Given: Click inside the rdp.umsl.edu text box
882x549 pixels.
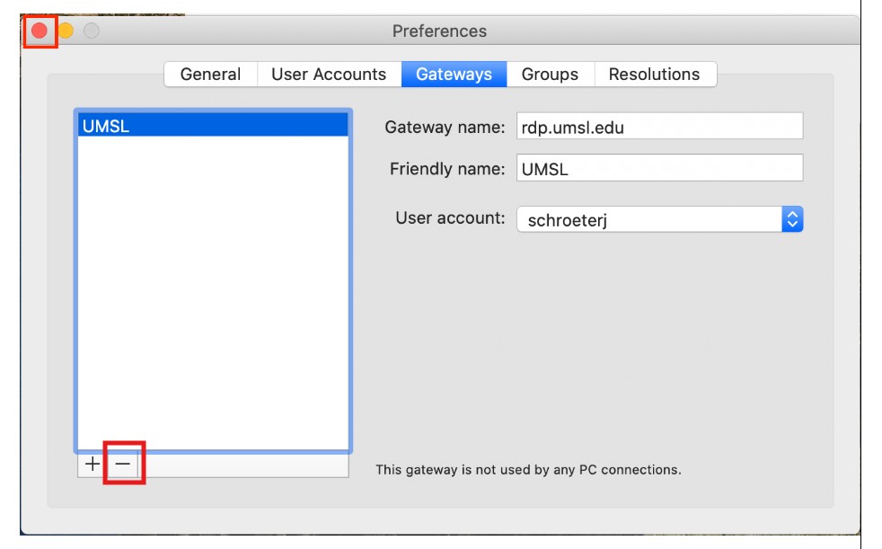Looking at the screenshot, I should point(660,126).
